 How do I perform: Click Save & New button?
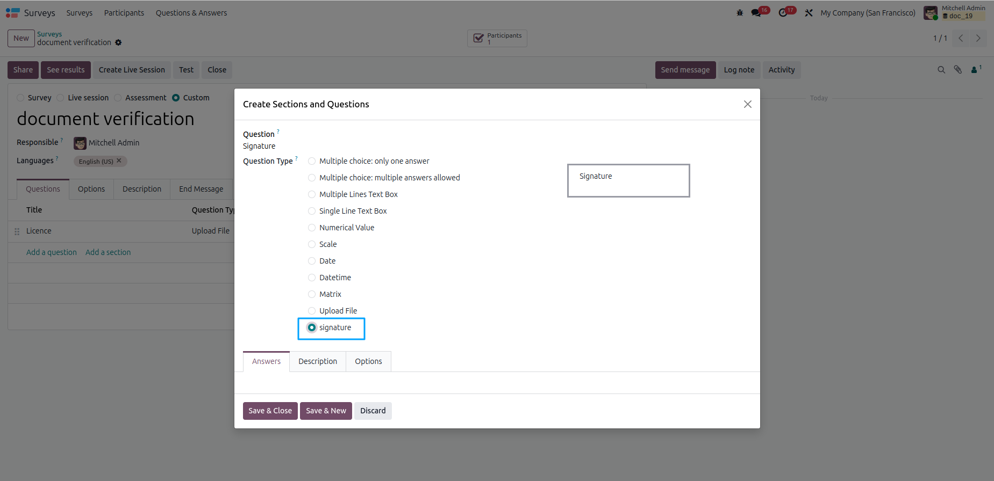326,411
